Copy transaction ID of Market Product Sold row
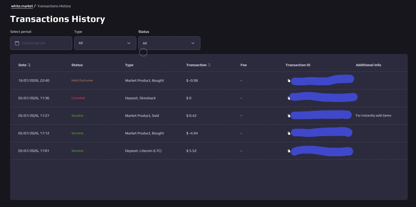The height and width of the screenshot is (207, 416). (289, 116)
